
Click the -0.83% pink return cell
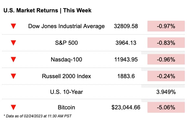pyautogui.click(x=166, y=43)
